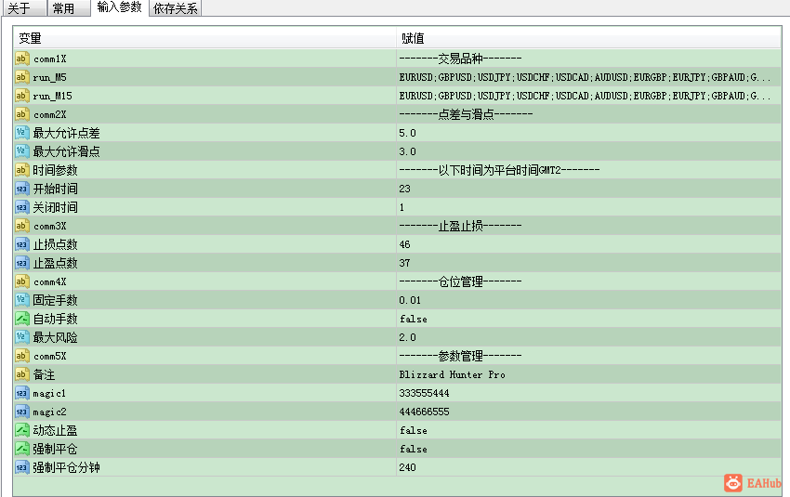Select the 点差与滑点 separator value

tap(466, 114)
